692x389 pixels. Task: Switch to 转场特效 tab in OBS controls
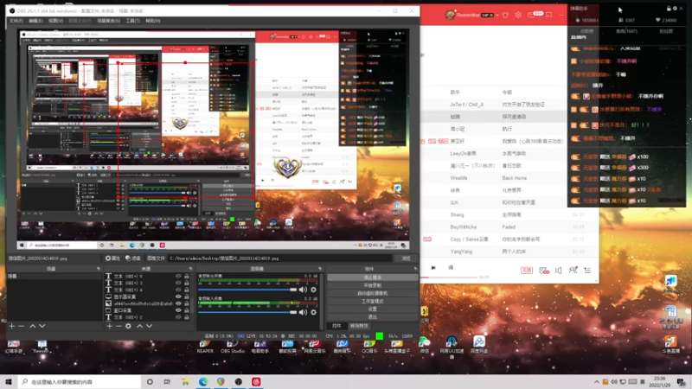[x=359, y=326]
